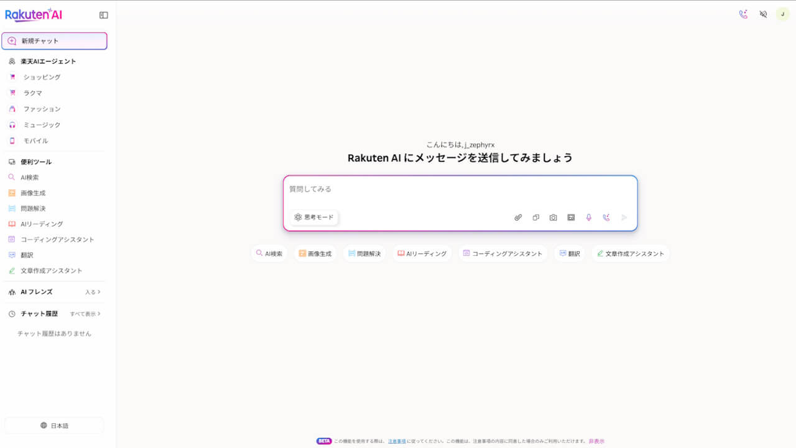This screenshot has height=448, width=796.
Task: Open the J user avatar menu
Action: tap(782, 14)
